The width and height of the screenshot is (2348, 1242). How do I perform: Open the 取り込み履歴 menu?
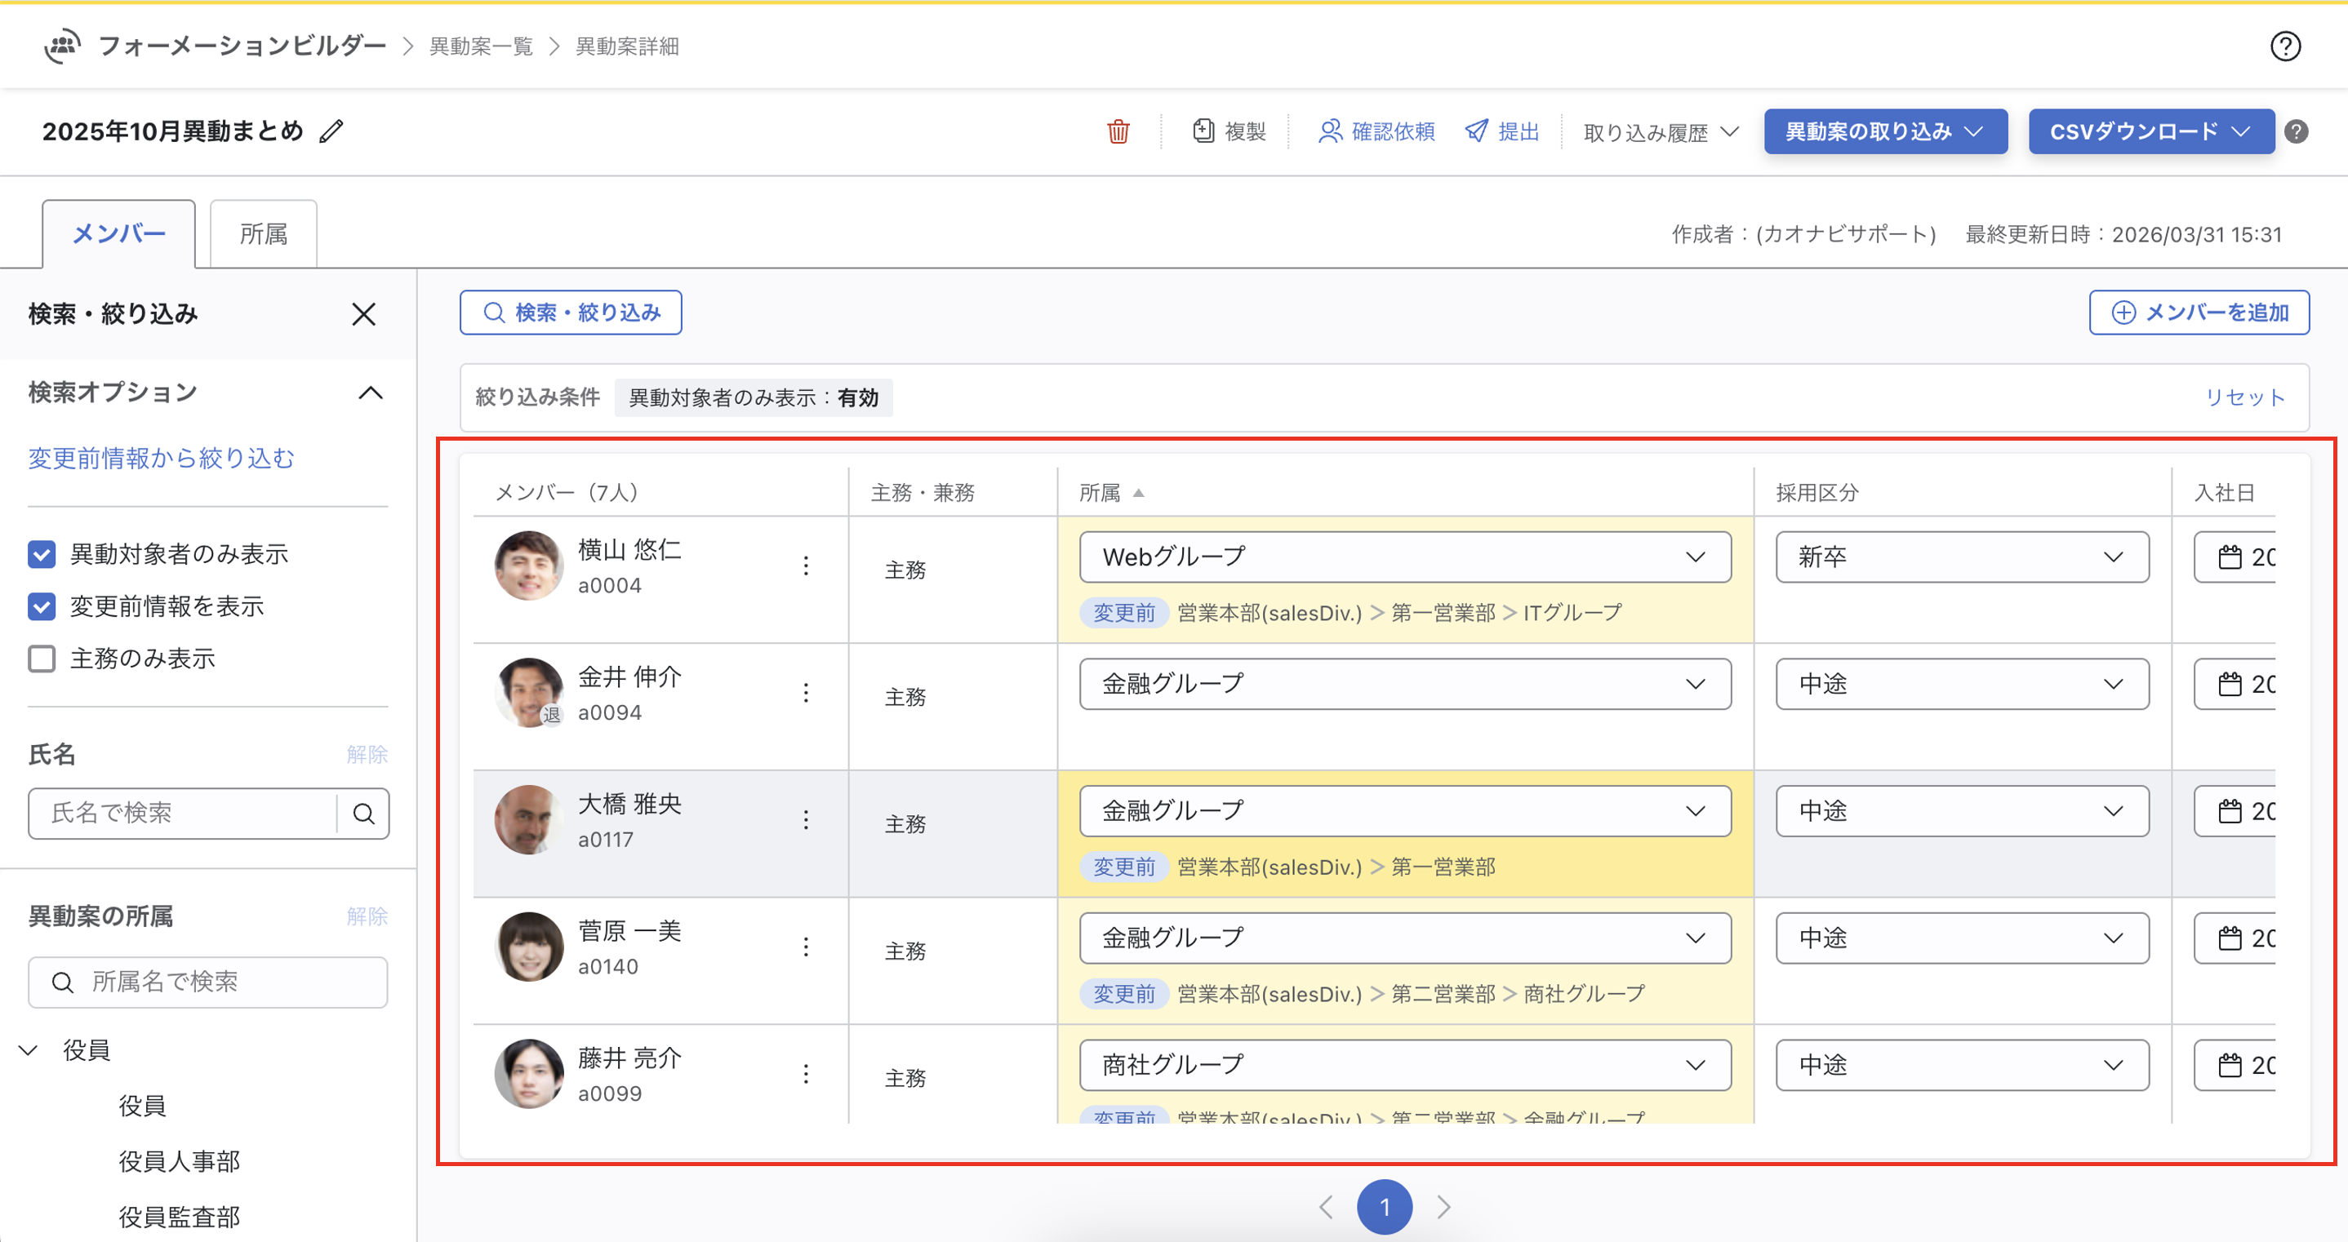(1660, 133)
